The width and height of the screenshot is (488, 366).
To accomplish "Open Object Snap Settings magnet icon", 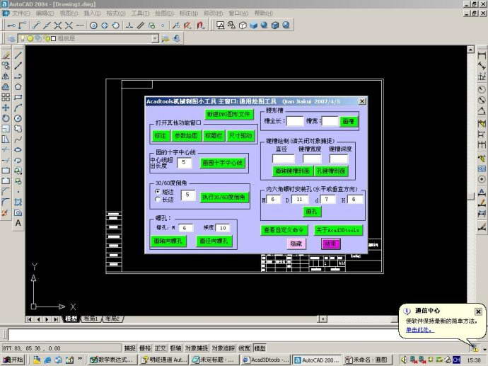I will click(201, 25).
